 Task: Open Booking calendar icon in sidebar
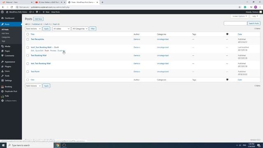coord(2,87)
